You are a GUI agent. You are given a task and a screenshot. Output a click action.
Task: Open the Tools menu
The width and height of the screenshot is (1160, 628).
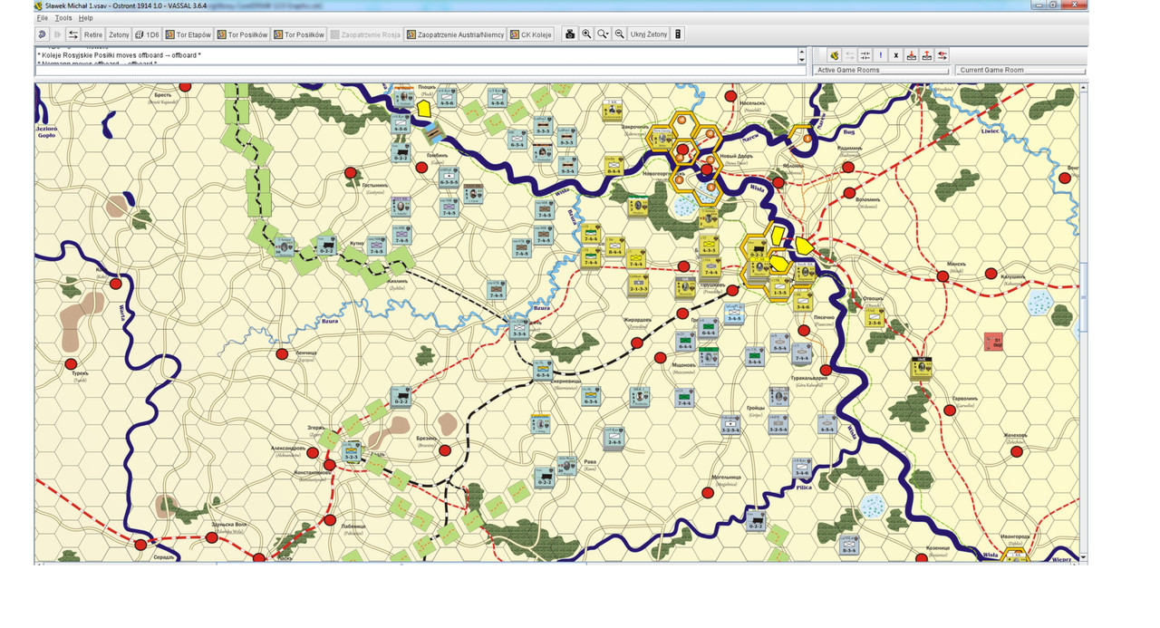pyautogui.click(x=63, y=18)
